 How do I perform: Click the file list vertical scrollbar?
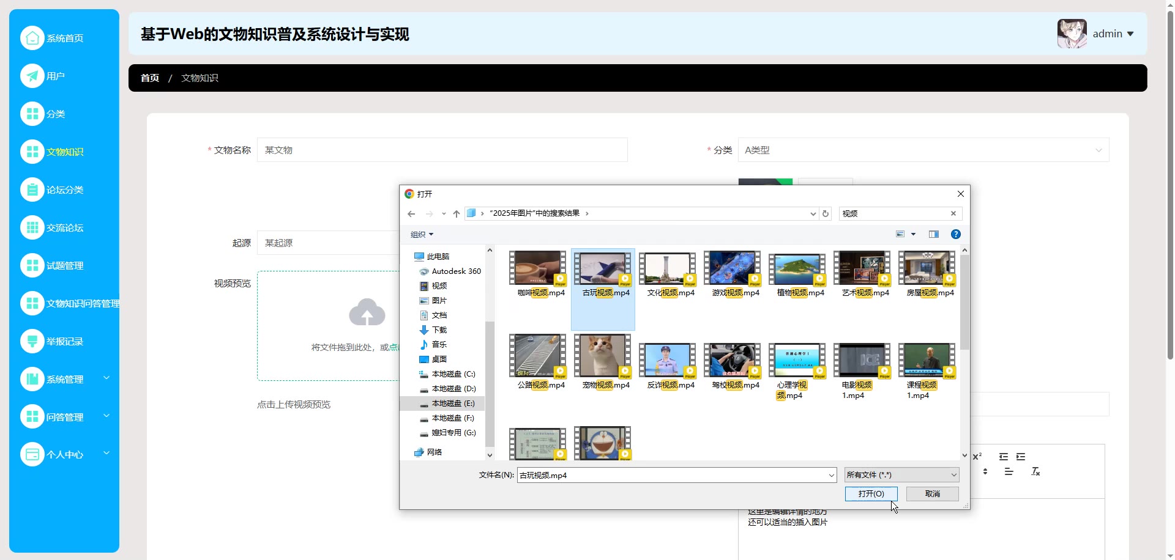tap(964, 306)
